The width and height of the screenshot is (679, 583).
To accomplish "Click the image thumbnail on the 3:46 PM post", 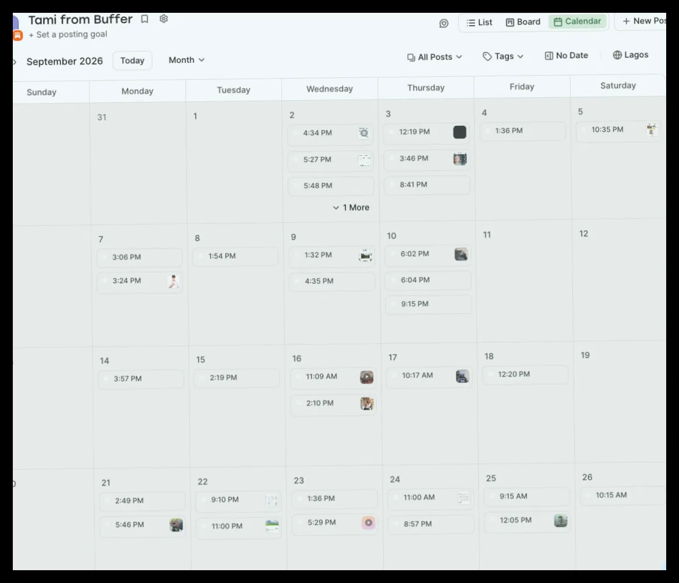I will click(460, 159).
